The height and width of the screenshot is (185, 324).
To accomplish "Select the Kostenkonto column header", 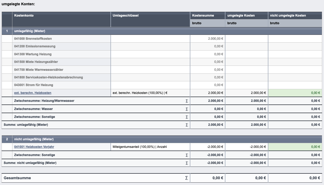I will [x=61, y=19].
